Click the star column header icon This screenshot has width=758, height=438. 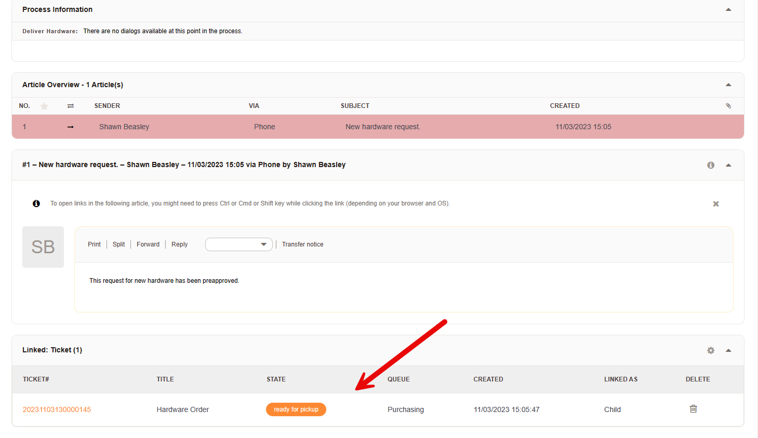44,106
